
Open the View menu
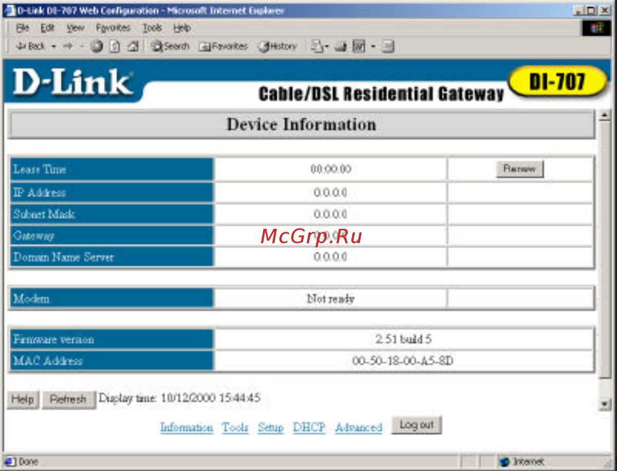point(76,28)
